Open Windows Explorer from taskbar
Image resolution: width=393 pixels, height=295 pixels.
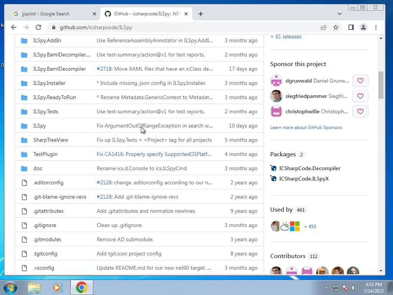point(34,287)
